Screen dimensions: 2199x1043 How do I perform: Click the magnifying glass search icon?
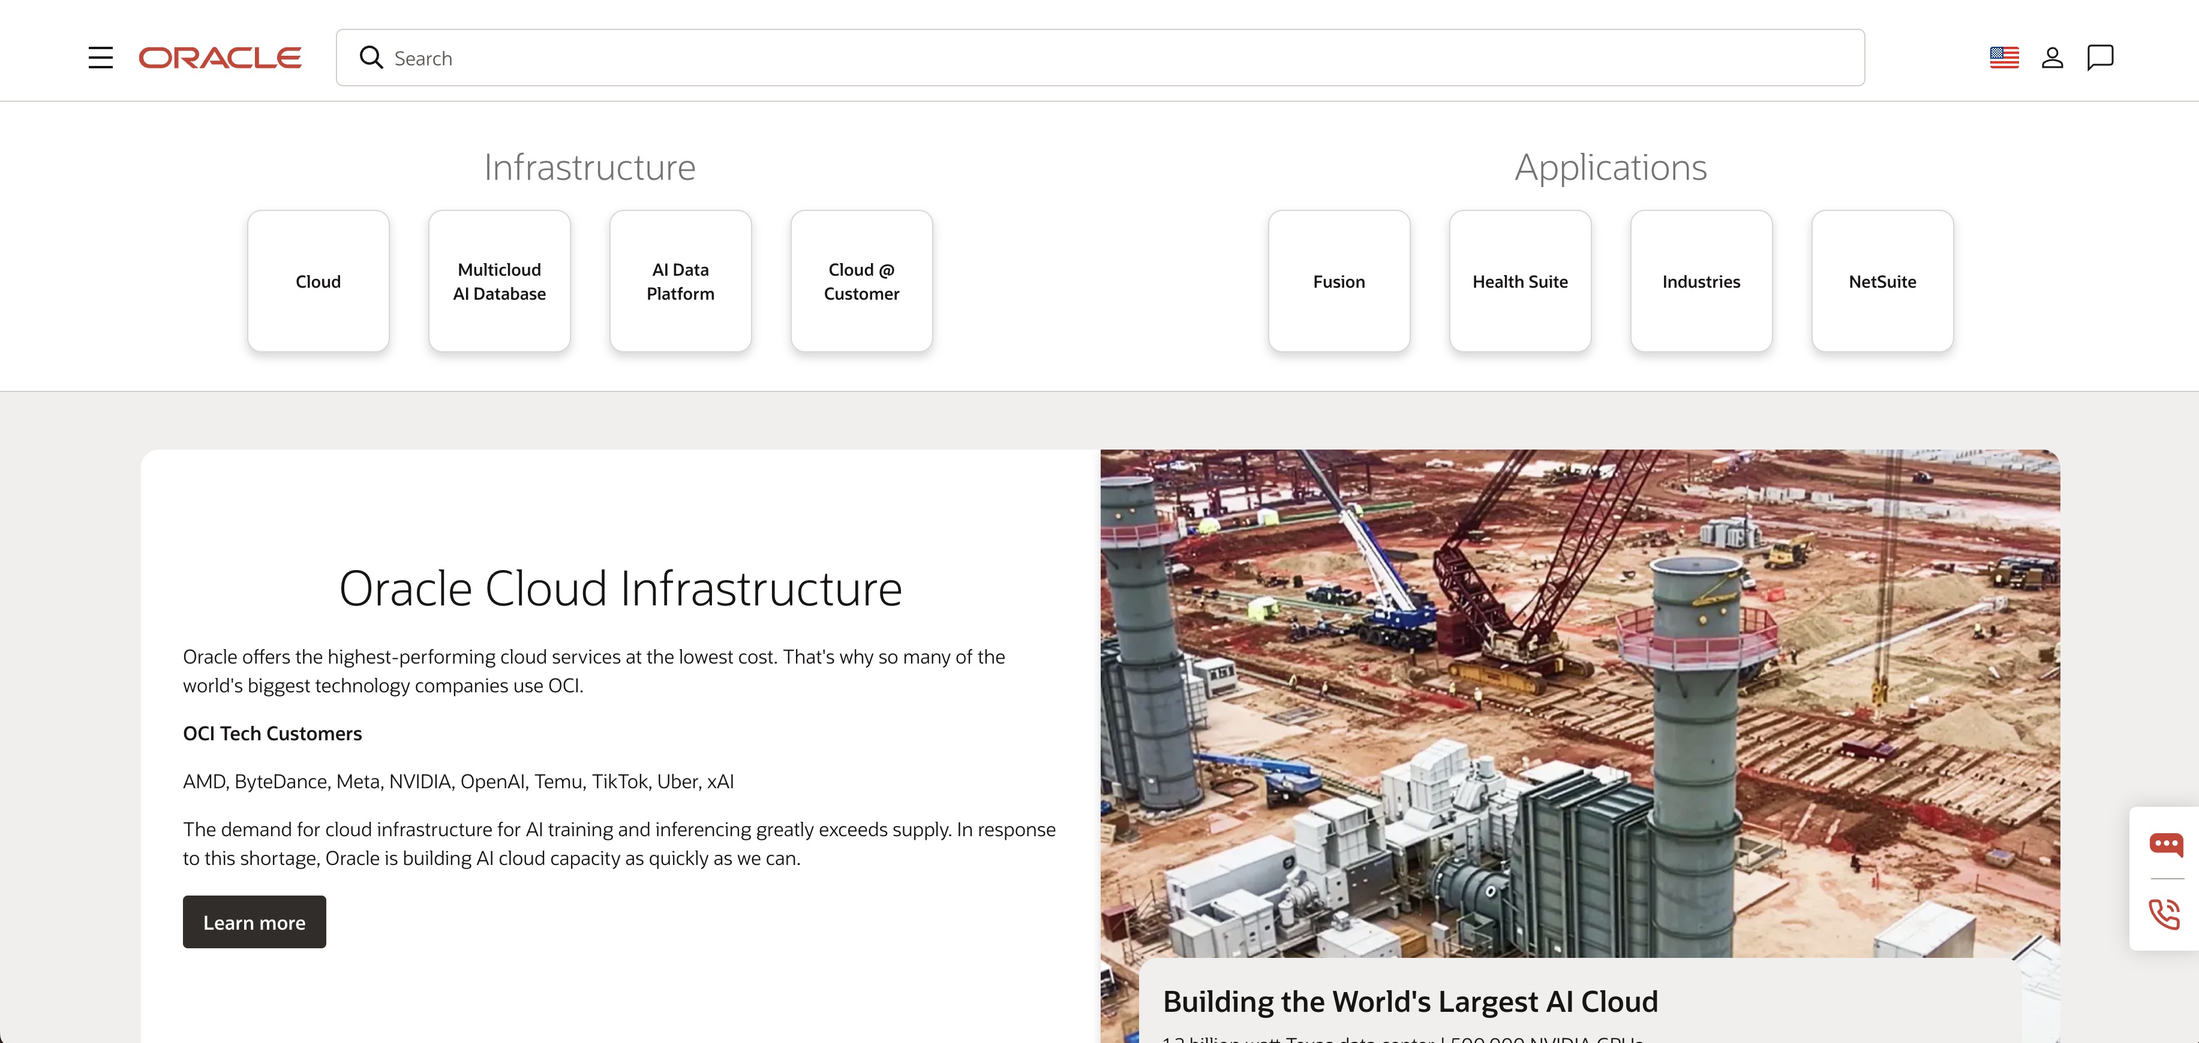pos(371,58)
